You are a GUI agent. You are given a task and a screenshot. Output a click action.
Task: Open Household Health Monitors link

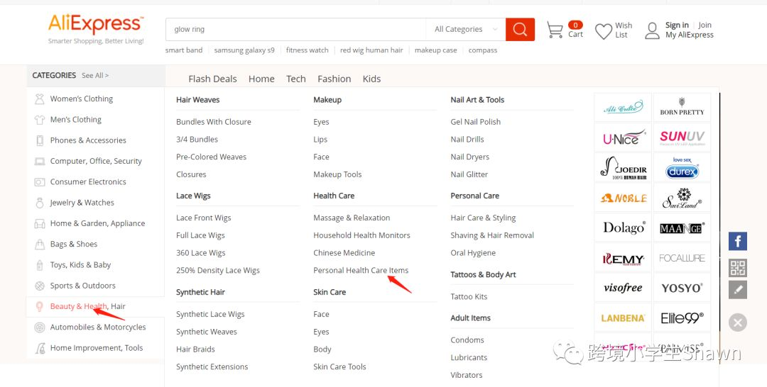pos(362,235)
